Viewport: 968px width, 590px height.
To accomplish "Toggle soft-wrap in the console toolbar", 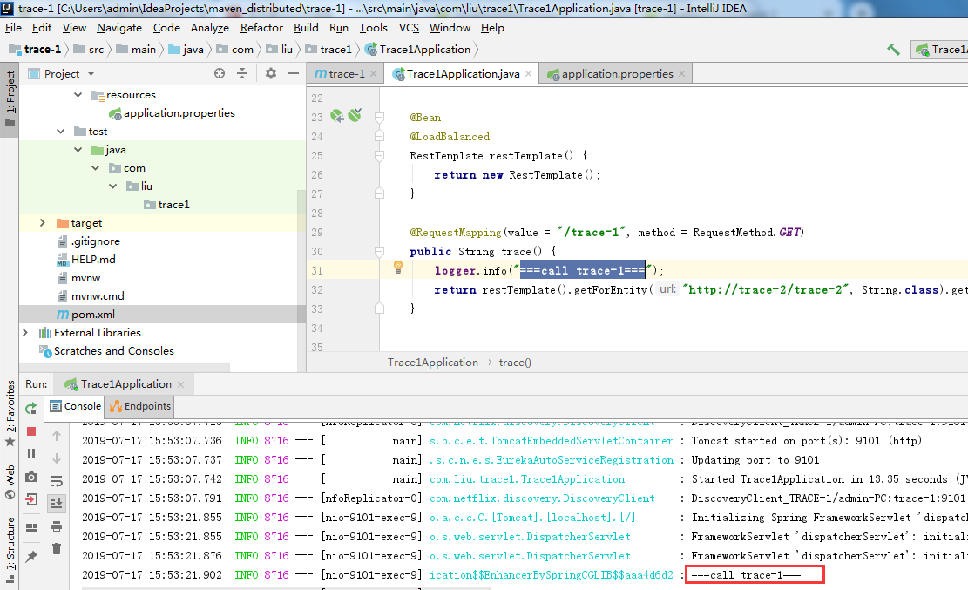I will (x=57, y=481).
